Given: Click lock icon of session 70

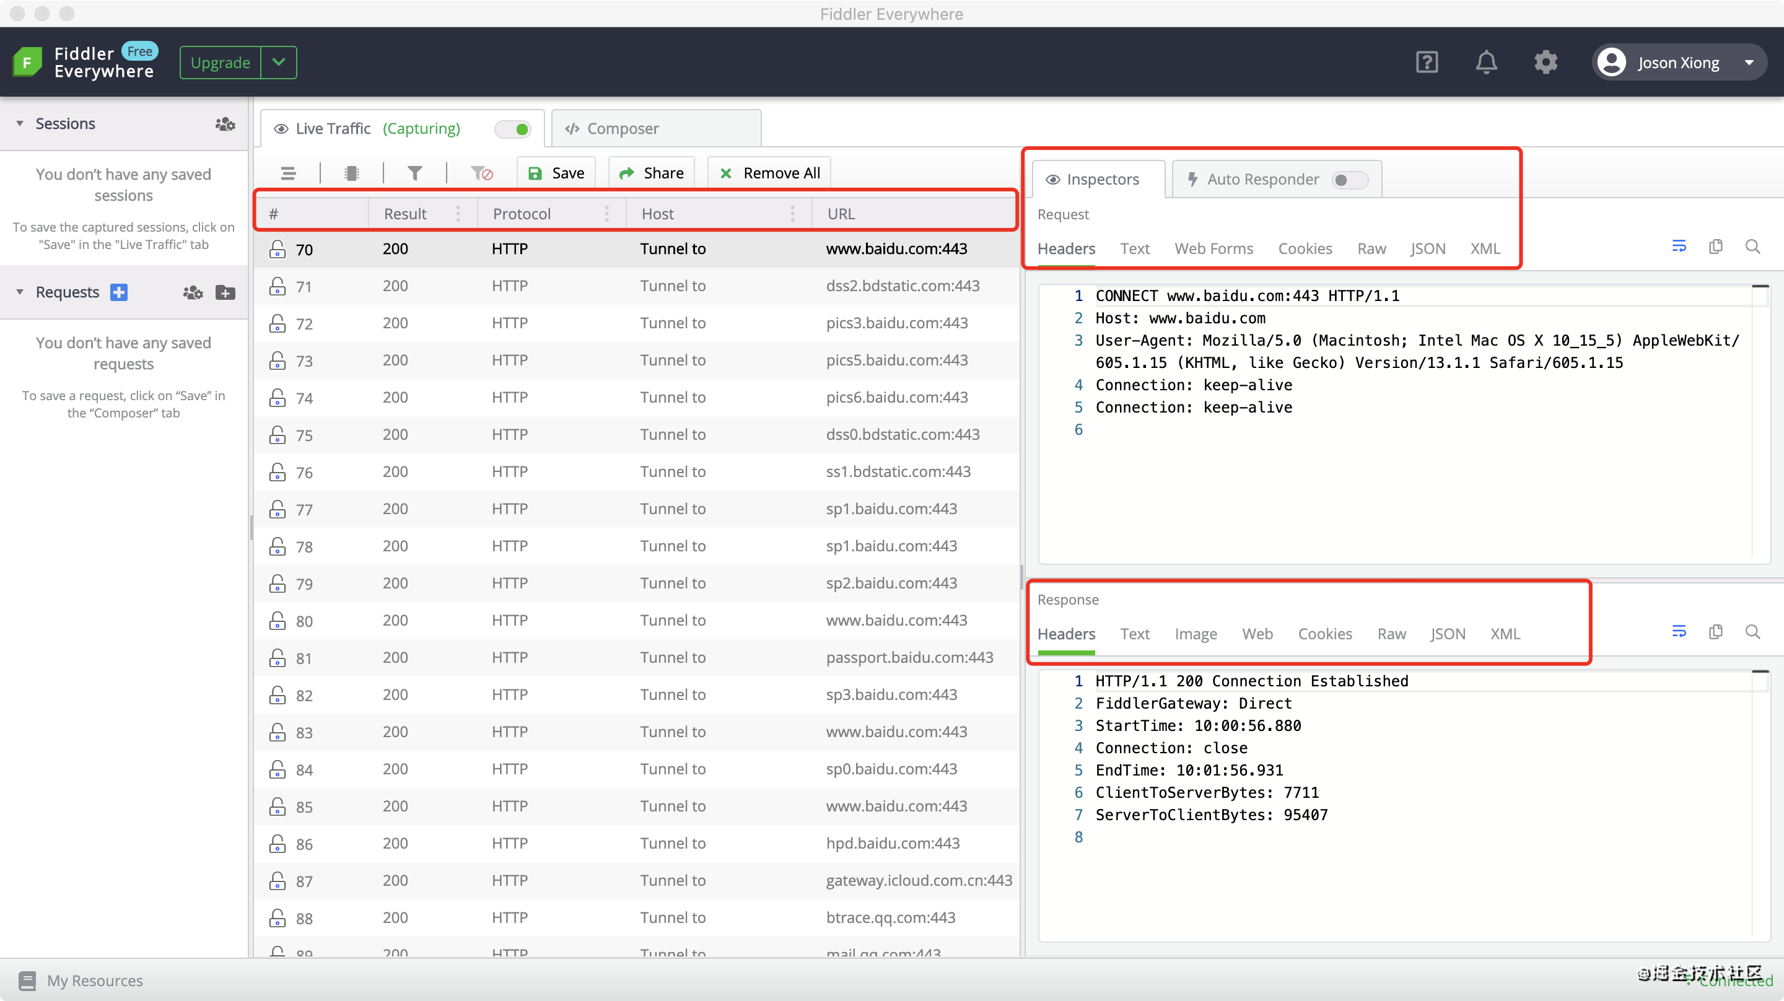Looking at the screenshot, I should [278, 248].
